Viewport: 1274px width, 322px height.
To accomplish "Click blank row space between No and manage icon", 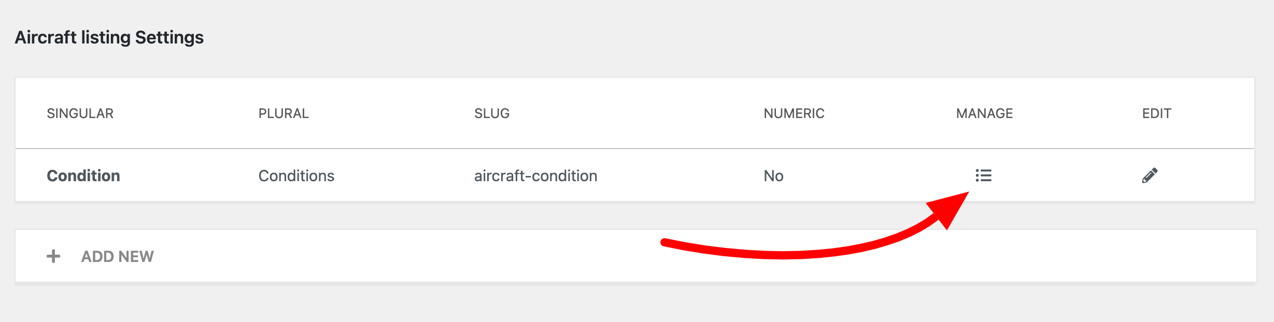I will [876, 176].
